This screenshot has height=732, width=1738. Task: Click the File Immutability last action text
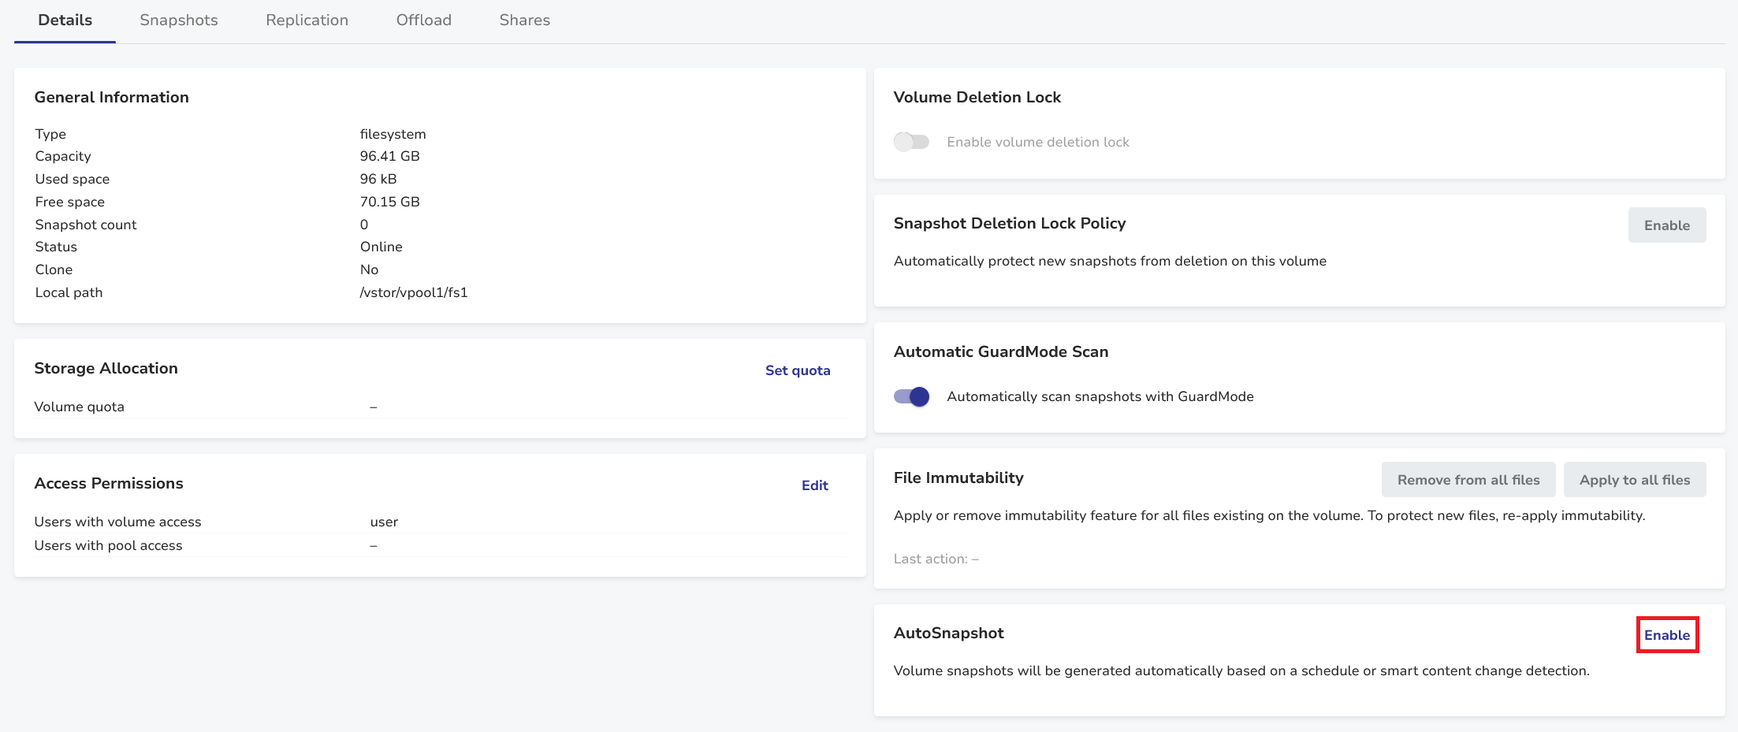pyautogui.click(x=936, y=559)
